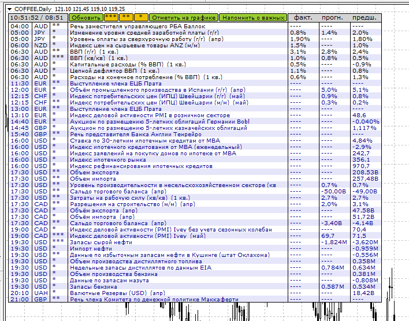Select CAD Сальдо торгового баланса row

195,223
